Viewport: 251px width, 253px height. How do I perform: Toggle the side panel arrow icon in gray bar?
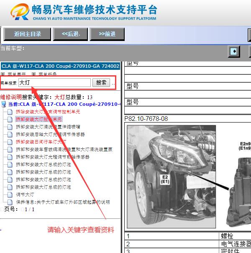234,51
